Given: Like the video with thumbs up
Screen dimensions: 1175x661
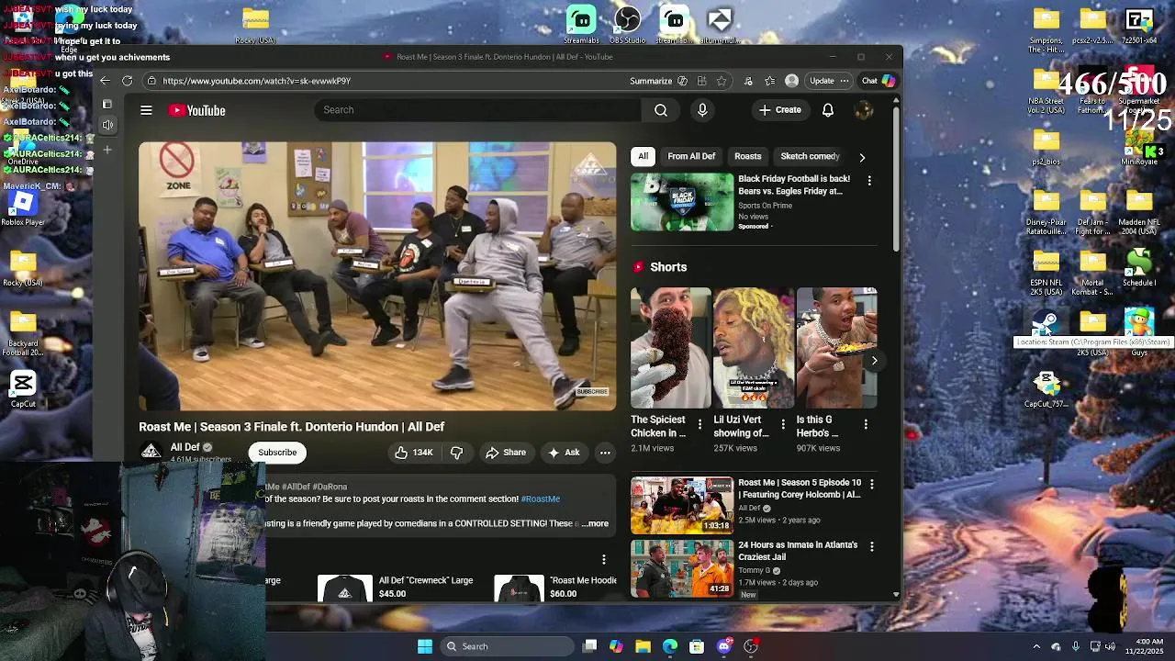Looking at the screenshot, I should click(x=413, y=453).
